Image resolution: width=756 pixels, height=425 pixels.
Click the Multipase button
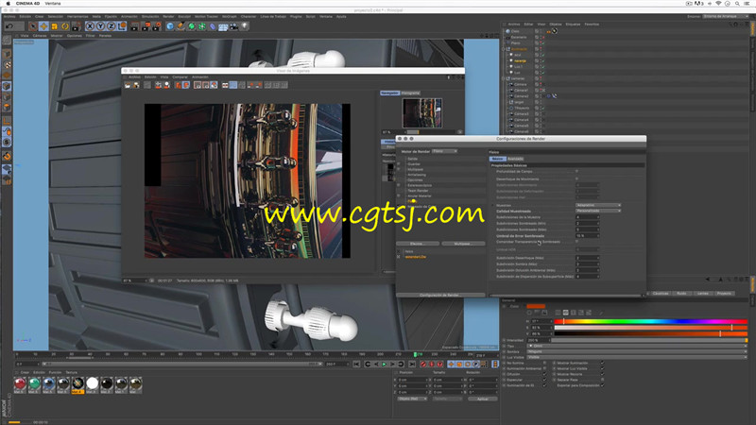click(x=462, y=244)
